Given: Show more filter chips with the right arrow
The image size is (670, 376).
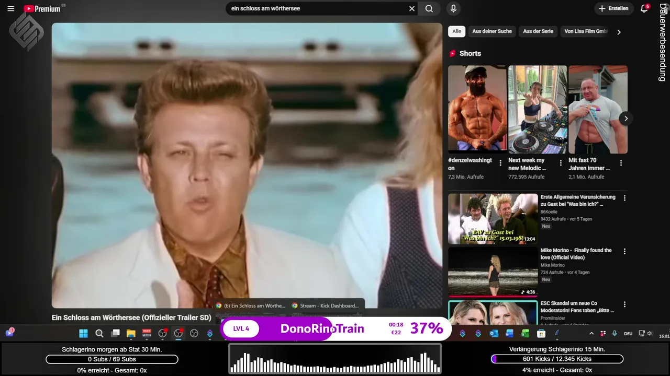Looking at the screenshot, I should (x=619, y=32).
